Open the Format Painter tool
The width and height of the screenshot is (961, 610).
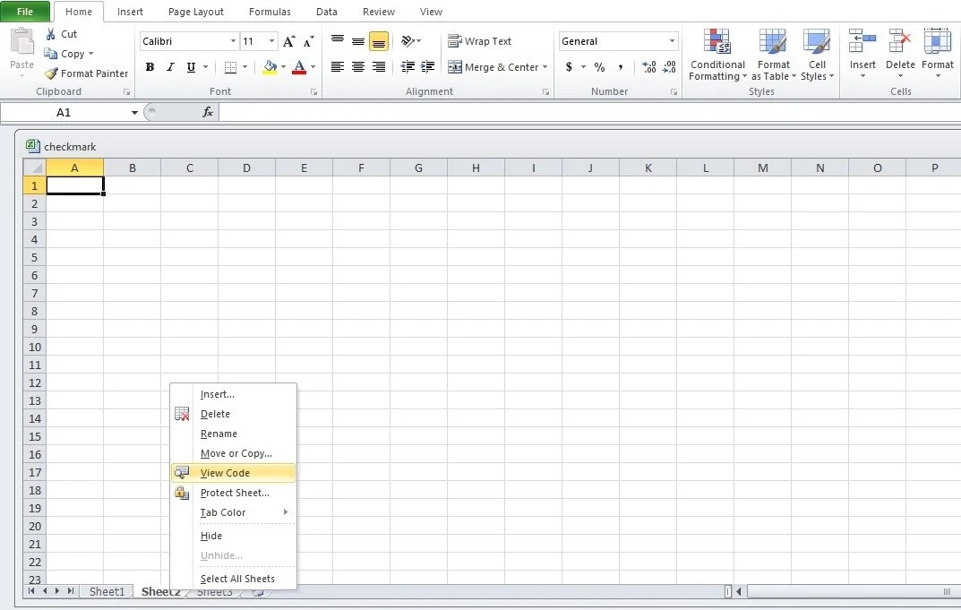[x=85, y=73]
